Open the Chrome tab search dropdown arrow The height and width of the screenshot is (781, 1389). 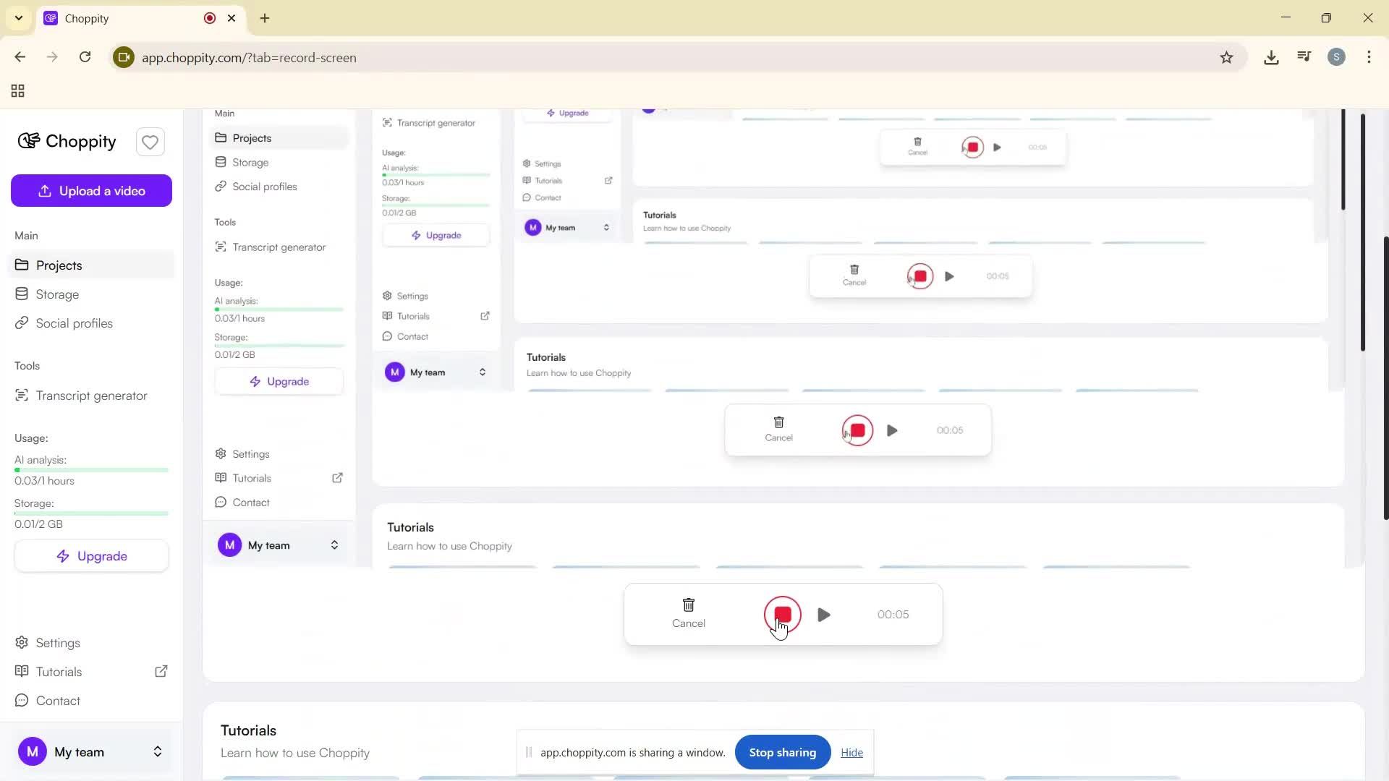pos(19,18)
